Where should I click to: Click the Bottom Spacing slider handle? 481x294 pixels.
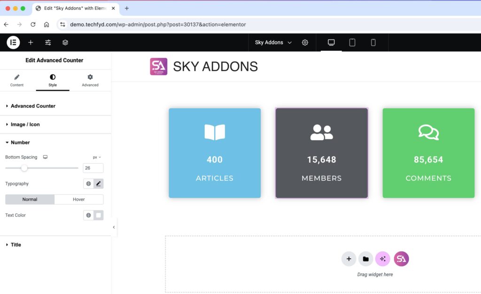point(24,168)
